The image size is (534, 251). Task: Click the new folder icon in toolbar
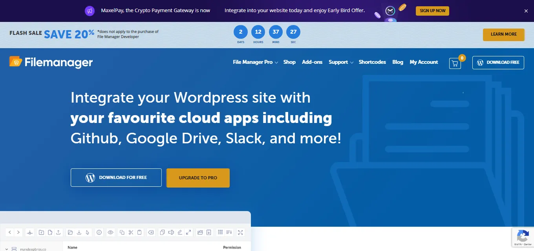tap(41, 232)
